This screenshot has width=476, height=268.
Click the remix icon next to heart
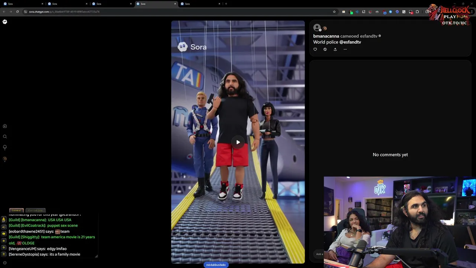(325, 49)
